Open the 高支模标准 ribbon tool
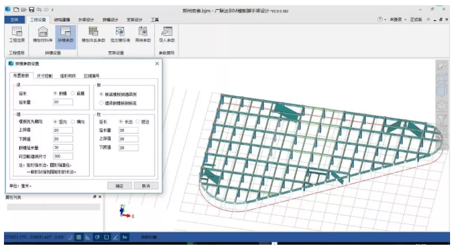 [x=120, y=35]
